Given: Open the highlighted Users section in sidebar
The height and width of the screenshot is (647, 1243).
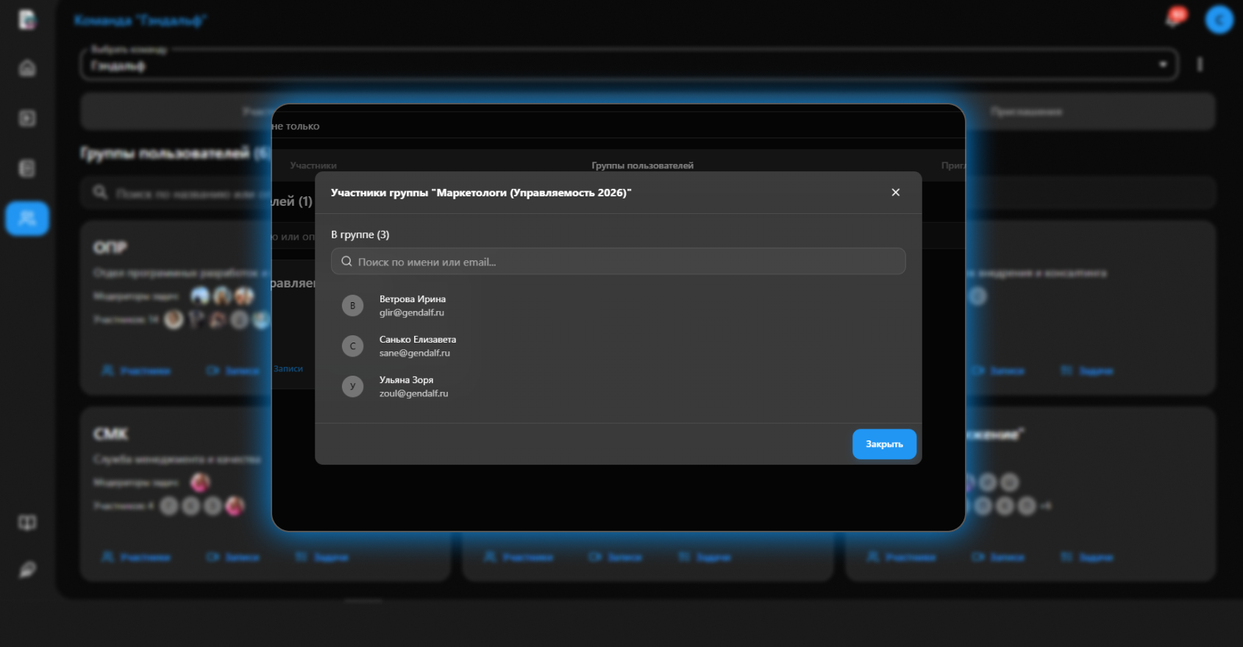Looking at the screenshot, I should tap(27, 218).
